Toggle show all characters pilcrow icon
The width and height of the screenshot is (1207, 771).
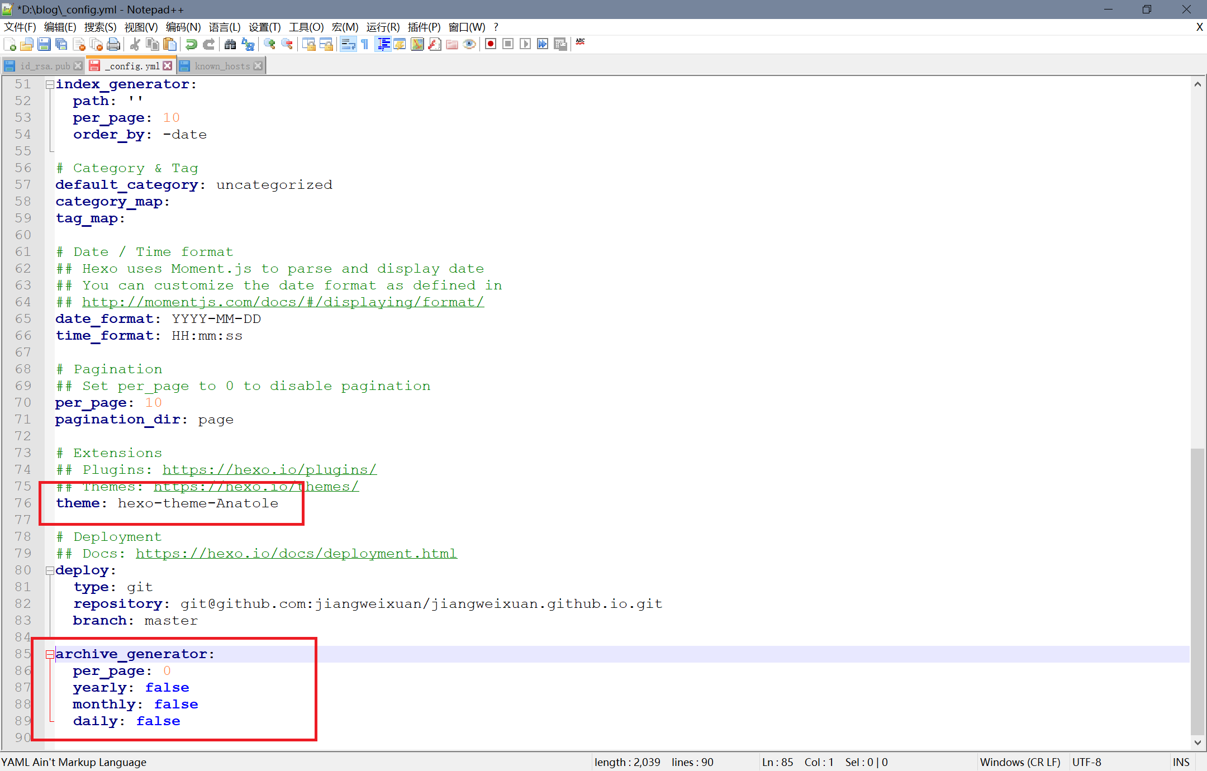[365, 44]
